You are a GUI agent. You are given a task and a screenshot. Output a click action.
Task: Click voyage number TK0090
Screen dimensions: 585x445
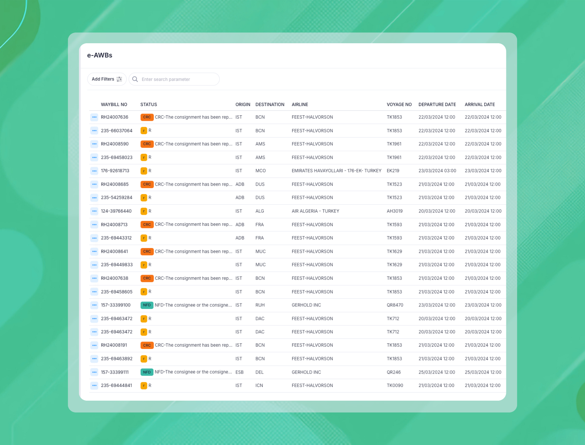coord(395,385)
